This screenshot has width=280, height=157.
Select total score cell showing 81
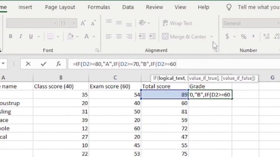(164, 112)
